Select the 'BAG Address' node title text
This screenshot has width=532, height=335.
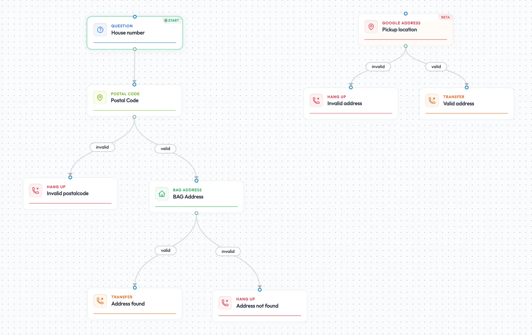coord(188,197)
